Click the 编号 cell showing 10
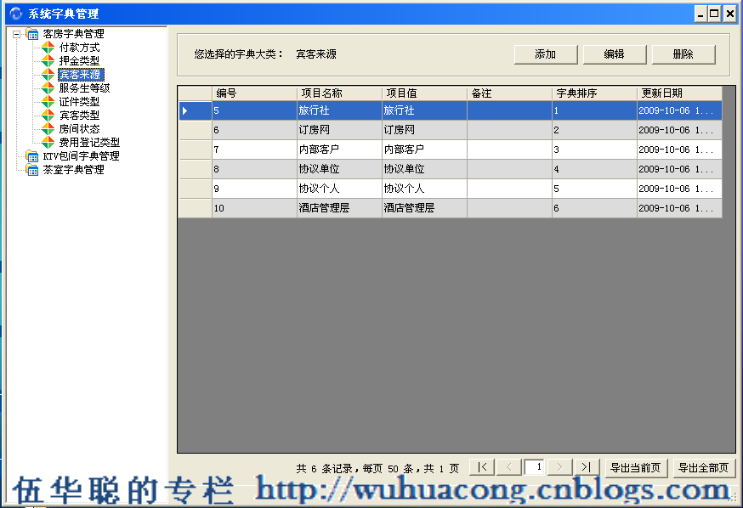Screen dimensions: 743x508 pyautogui.click(x=254, y=208)
